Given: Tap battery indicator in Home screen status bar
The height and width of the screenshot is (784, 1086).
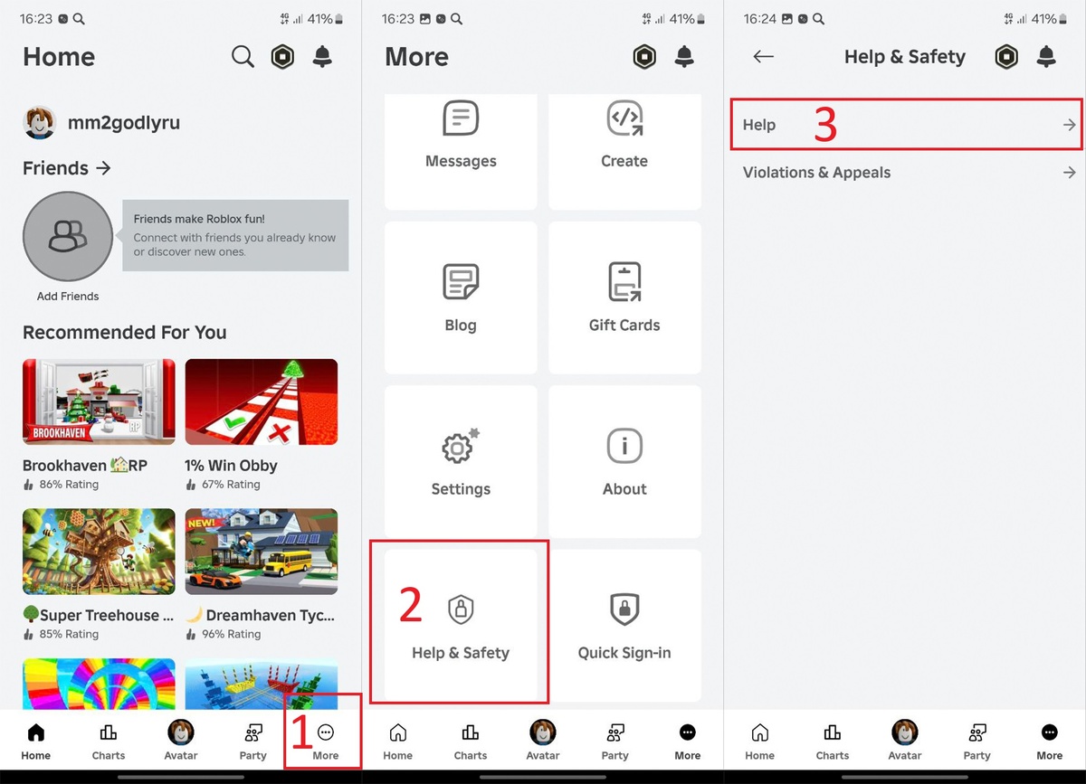Looking at the screenshot, I should click(x=339, y=19).
